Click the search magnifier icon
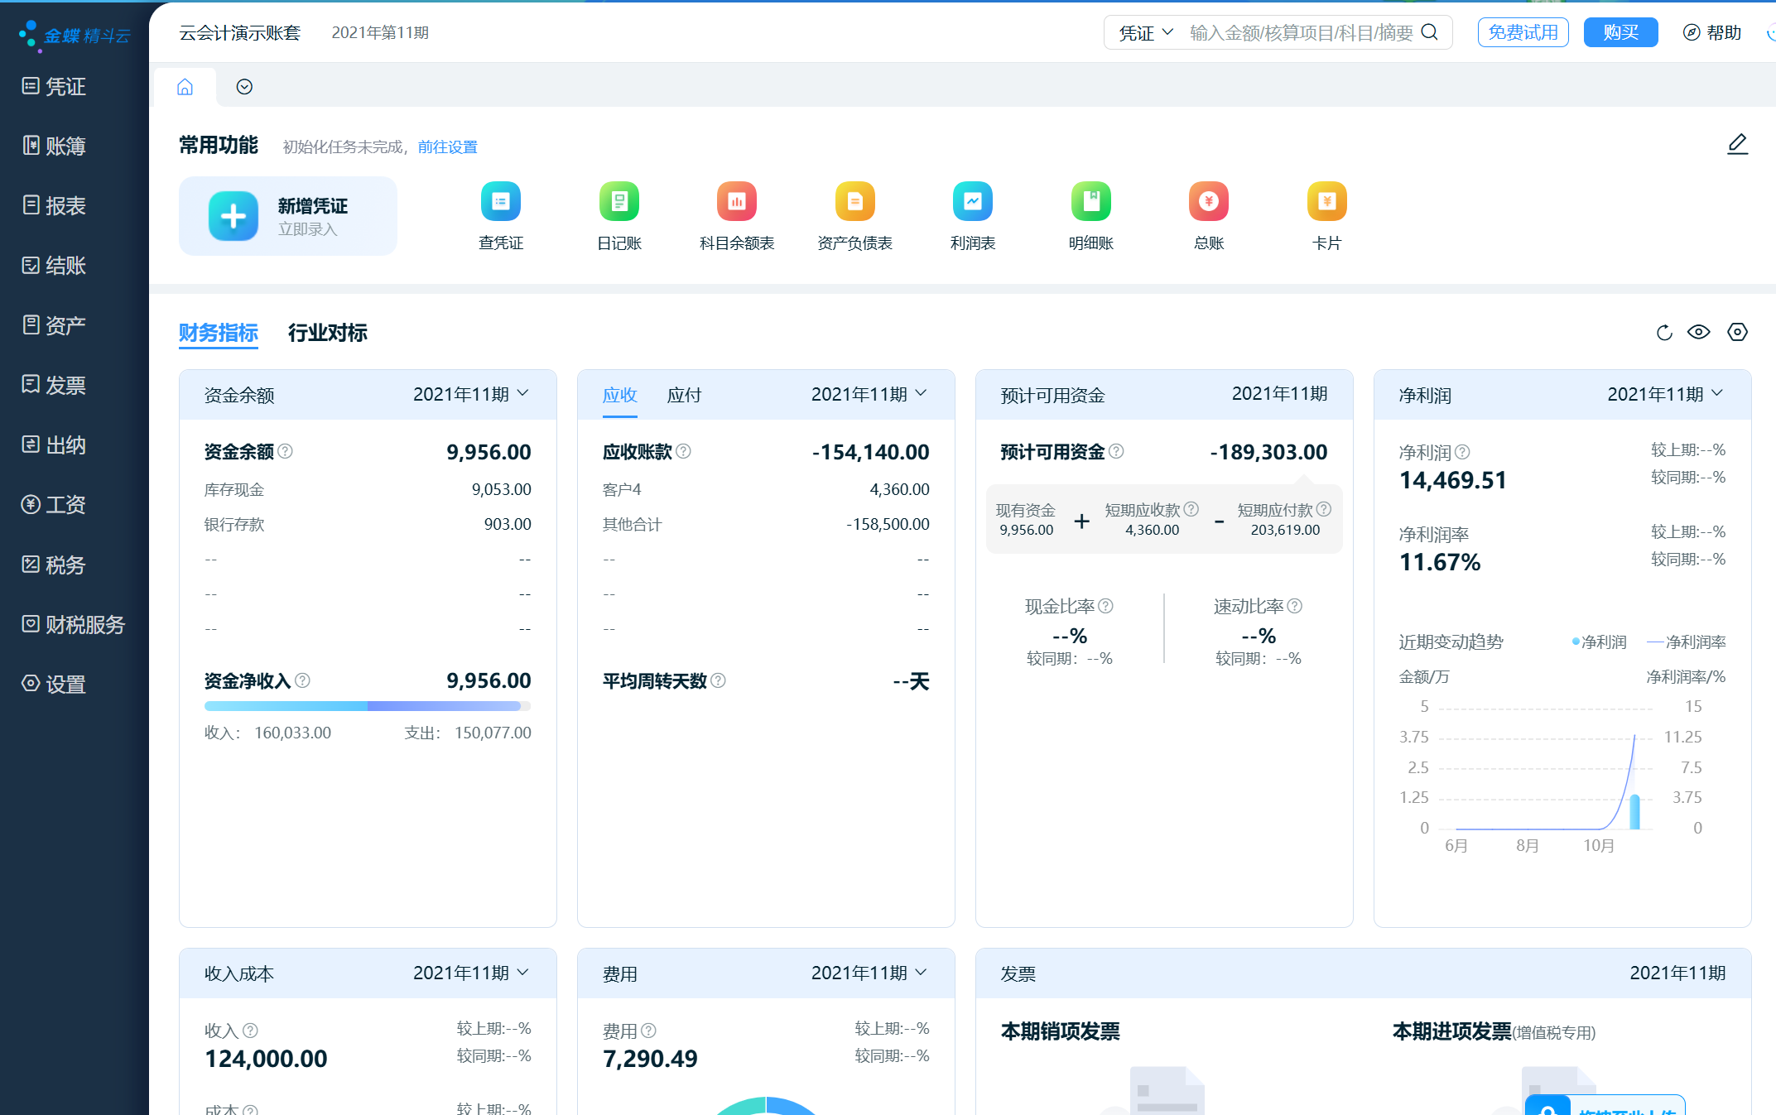 (x=1430, y=32)
